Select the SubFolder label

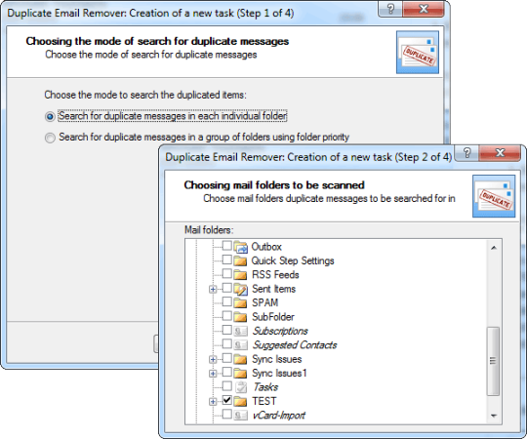[x=273, y=317]
